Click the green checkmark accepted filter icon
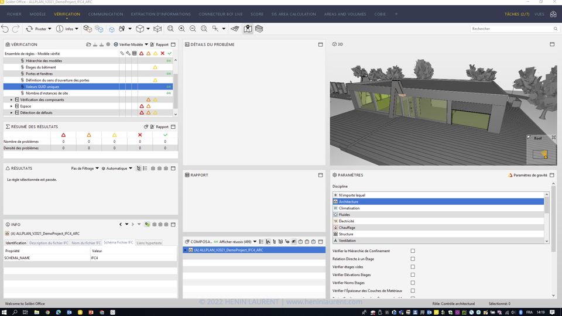Image resolution: width=562 pixels, height=316 pixels. 170,53
